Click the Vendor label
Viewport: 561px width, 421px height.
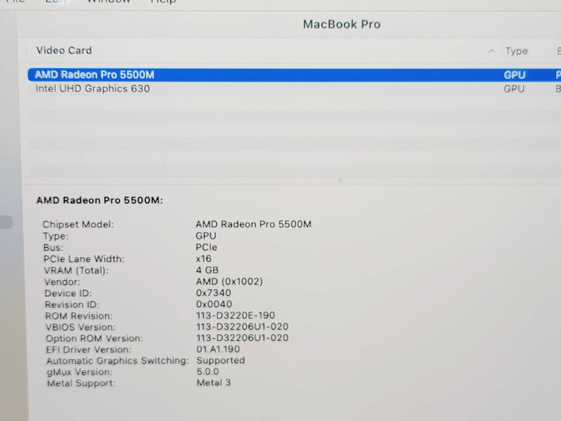(62, 282)
